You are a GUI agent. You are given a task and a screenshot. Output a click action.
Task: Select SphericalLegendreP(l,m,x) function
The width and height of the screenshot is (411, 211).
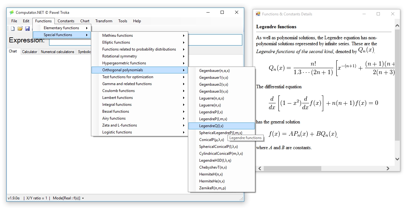point(222,133)
